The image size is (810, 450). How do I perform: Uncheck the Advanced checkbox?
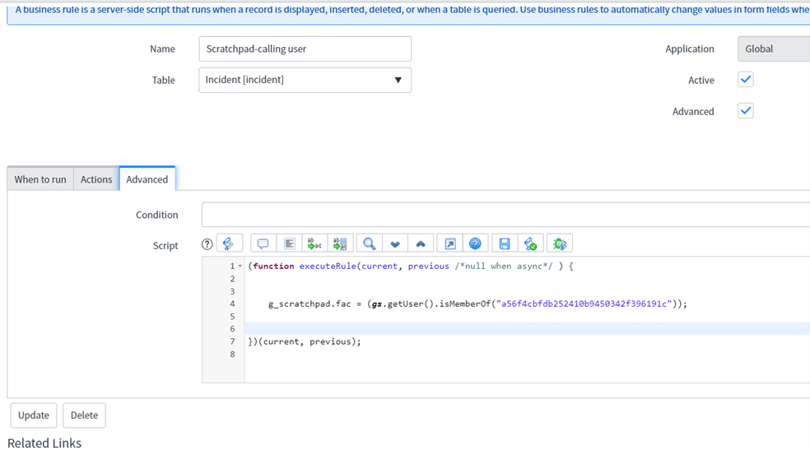pyautogui.click(x=746, y=111)
